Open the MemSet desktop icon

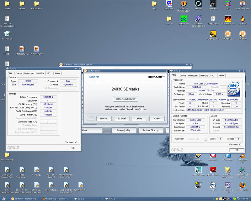[198, 5]
